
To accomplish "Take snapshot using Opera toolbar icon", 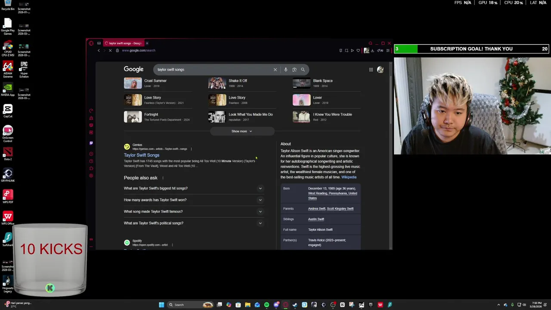I will [x=347, y=50].
